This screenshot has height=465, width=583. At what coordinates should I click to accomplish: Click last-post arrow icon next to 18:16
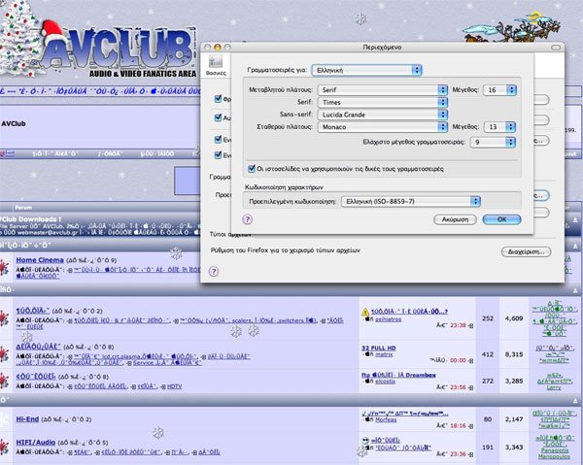(470, 426)
